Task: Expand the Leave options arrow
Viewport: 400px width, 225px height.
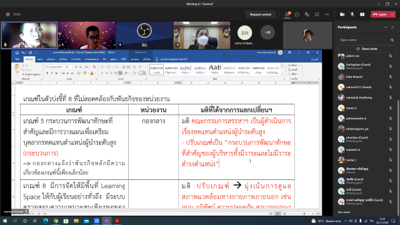Action: (392, 14)
